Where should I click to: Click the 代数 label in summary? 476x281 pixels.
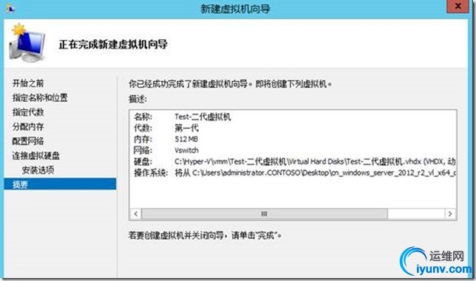(143, 128)
